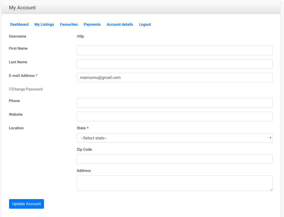This screenshot has width=284, height=217.
Task: Select the Phone input field
Action: tap(175, 103)
